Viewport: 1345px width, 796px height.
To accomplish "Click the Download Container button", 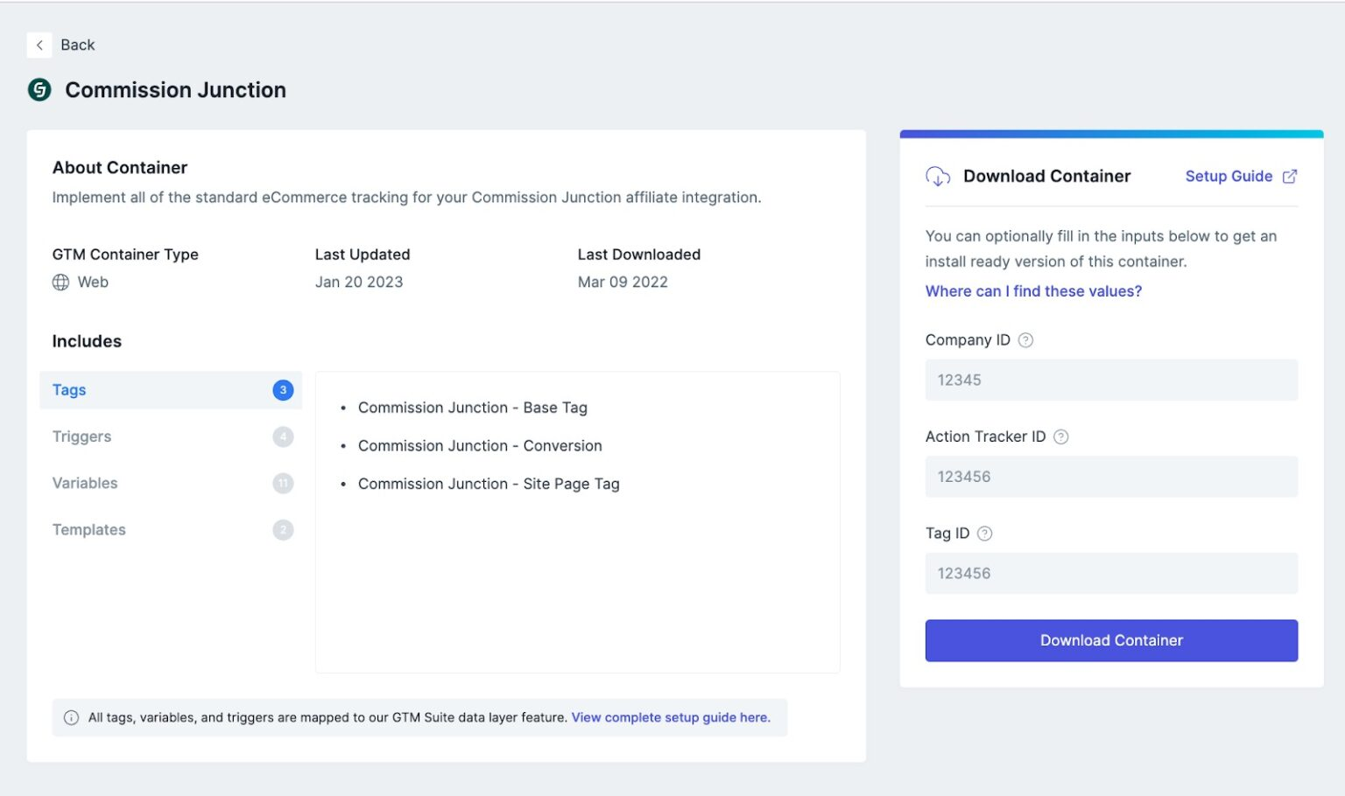I will [x=1111, y=640].
